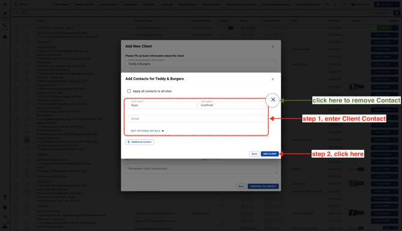This screenshot has width=402, height=231.
Task: Select the Client State filter chip
Action: coord(130,4)
